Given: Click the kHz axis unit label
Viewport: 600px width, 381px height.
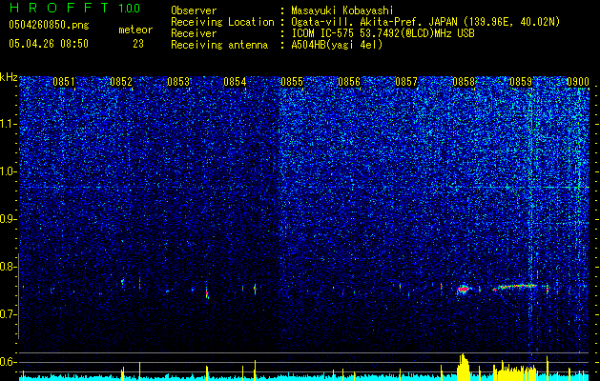Looking at the screenshot, I should 9,77.
